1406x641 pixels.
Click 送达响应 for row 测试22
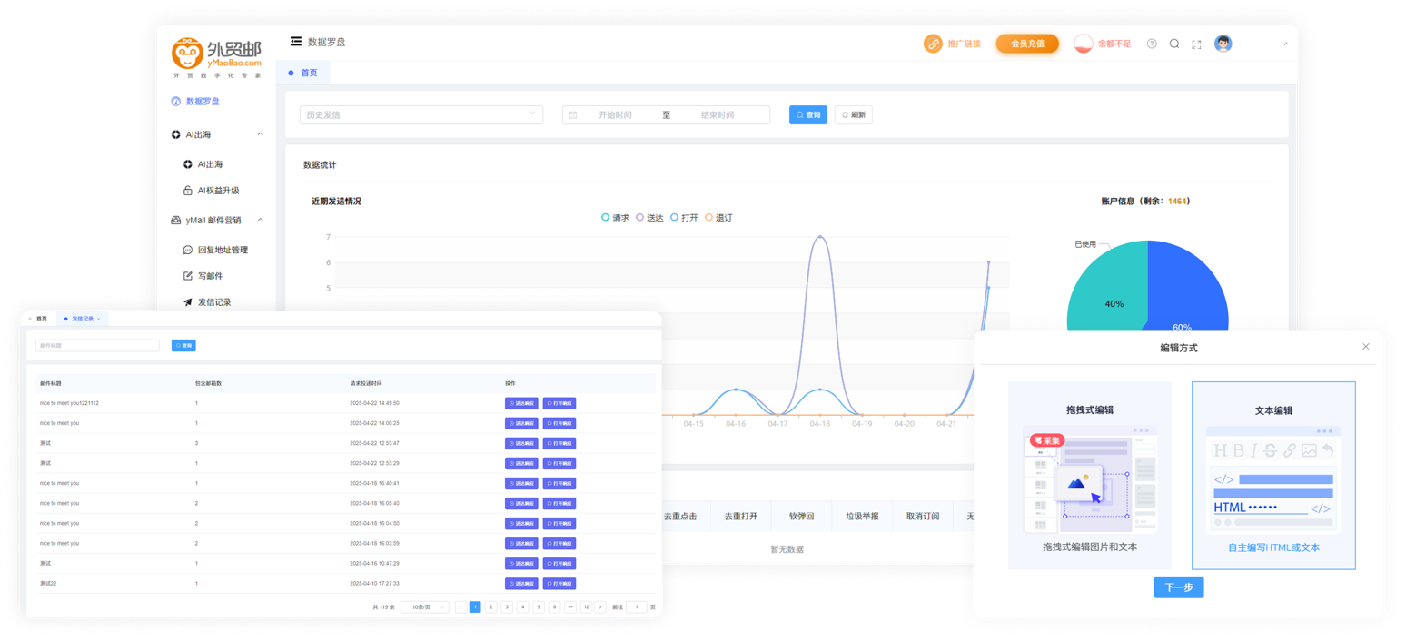pyautogui.click(x=522, y=584)
